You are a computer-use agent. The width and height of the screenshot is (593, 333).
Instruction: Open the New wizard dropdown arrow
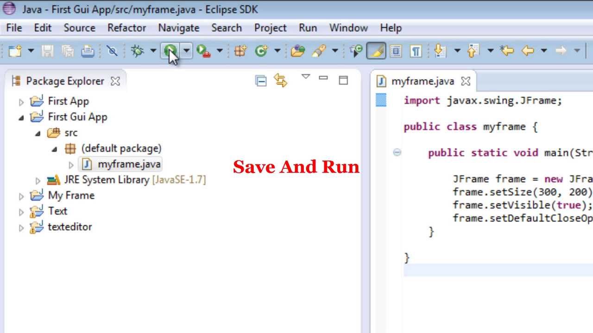[x=31, y=50]
